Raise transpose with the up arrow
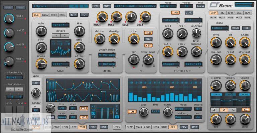This screenshot has height=133, width=257. click(19, 89)
